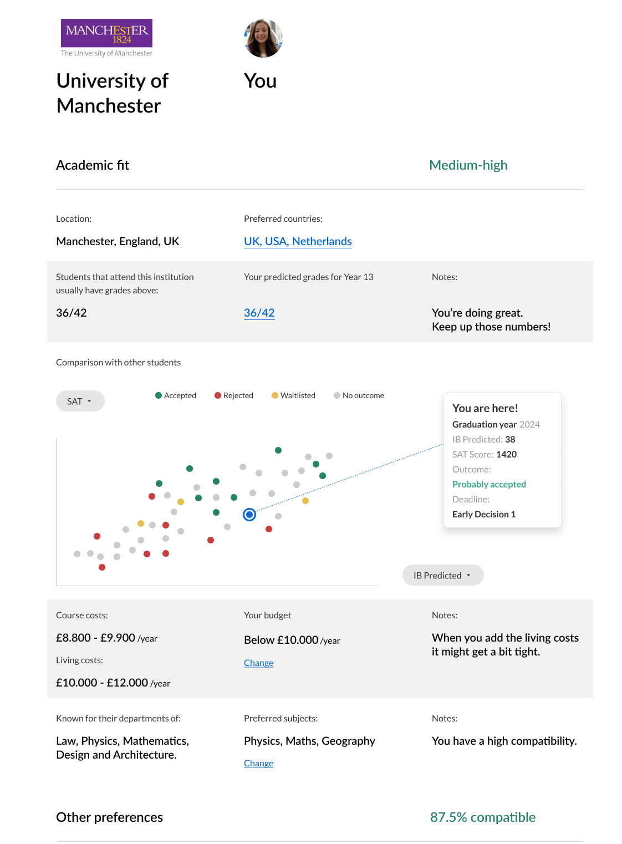Select the topmost green accepted dot
622x844 pixels.
[278, 450]
